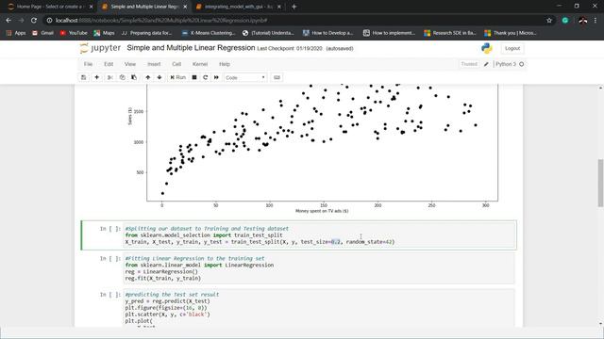The width and height of the screenshot is (604, 339).
Task: Click the Logout button
Action: tap(512, 48)
